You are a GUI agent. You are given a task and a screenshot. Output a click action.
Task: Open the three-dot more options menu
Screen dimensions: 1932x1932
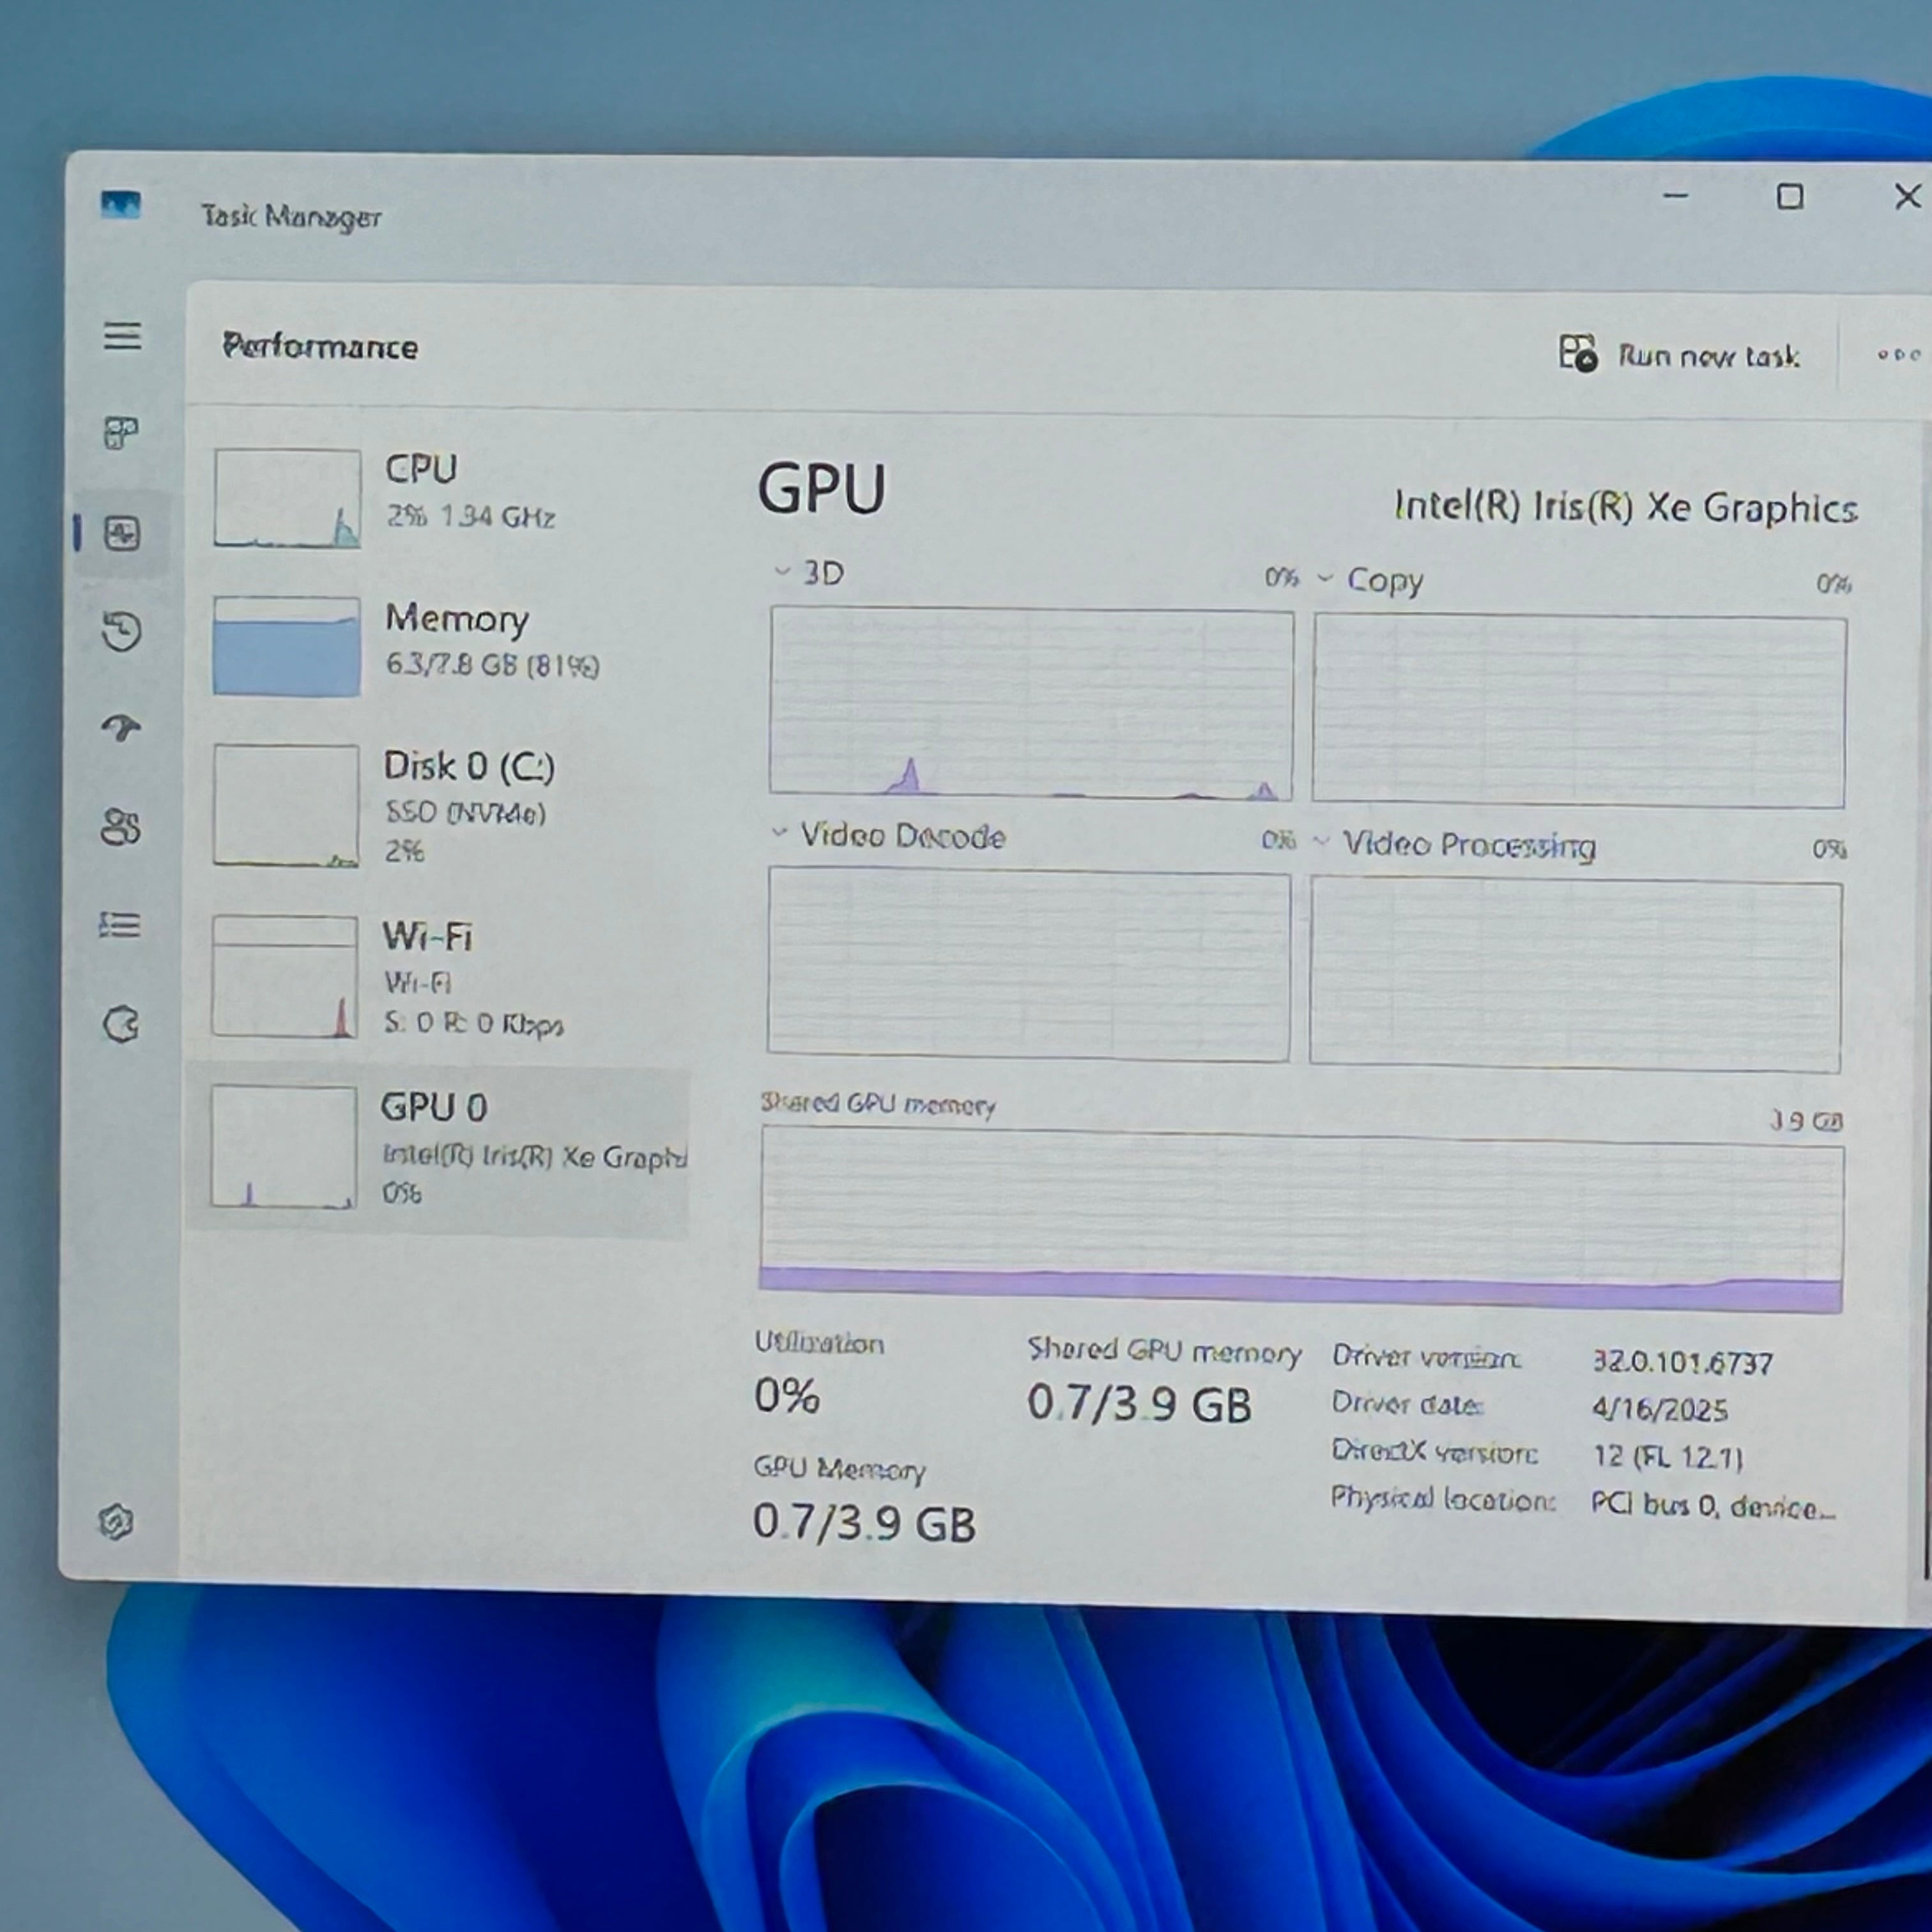click(x=1898, y=355)
